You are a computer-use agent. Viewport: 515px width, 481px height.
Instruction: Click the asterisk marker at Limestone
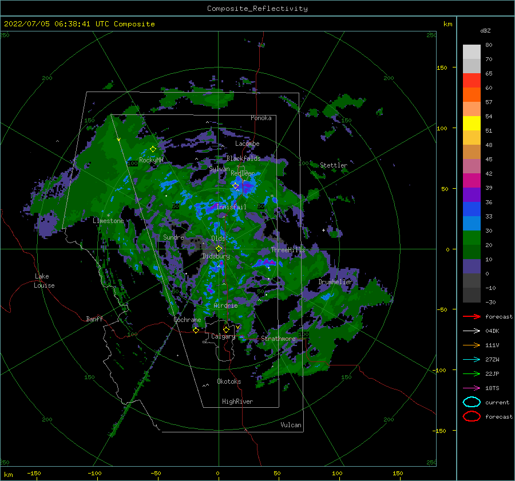(x=108, y=216)
